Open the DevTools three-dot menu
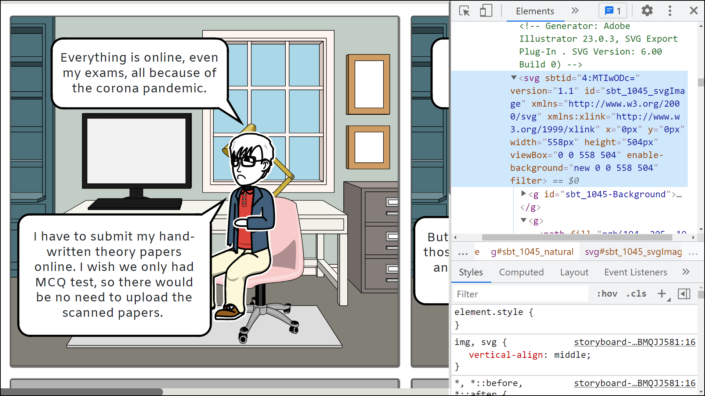 [x=670, y=11]
